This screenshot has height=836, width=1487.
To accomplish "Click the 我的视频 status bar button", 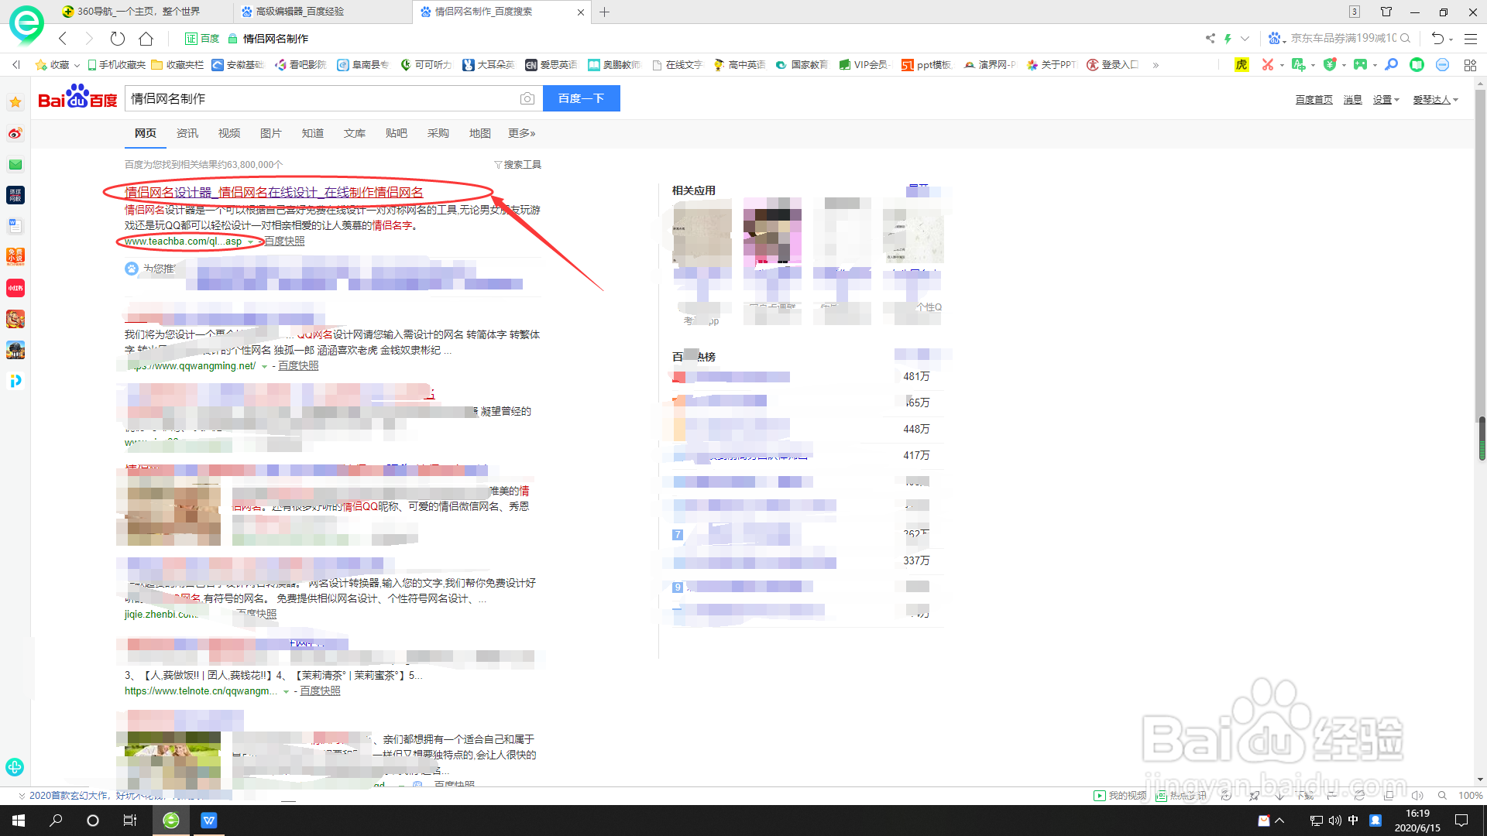I will pos(1120,795).
